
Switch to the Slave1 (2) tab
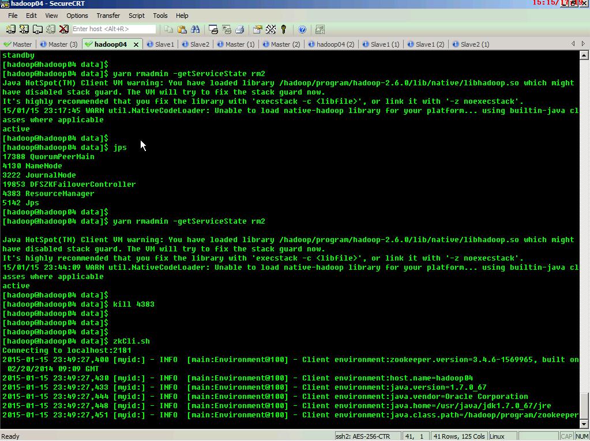pyautogui.click(x=426, y=44)
